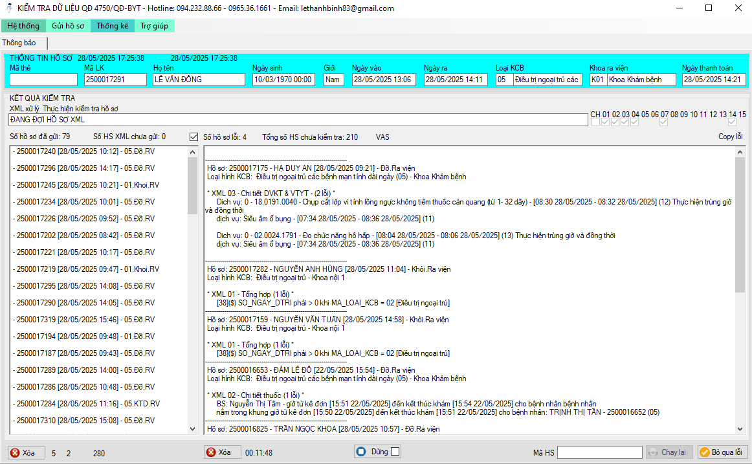Toggle the Số hồ sơ lỗi checkbox
The height and width of the screenshot is (464, 752).
click(x=194, y=137)
